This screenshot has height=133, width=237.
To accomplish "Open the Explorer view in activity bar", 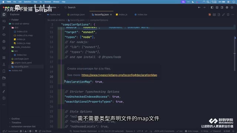I will [4, 14].
